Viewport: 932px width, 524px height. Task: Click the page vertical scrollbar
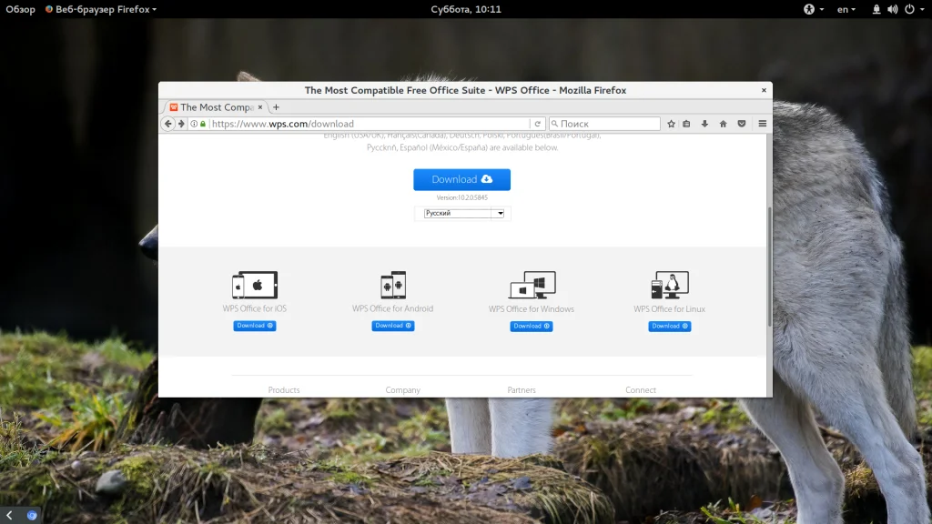tap(769, 267)
